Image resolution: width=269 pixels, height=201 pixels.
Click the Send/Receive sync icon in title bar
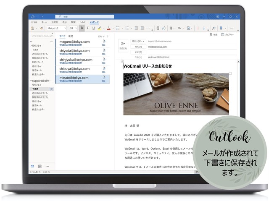coord(33,17)
